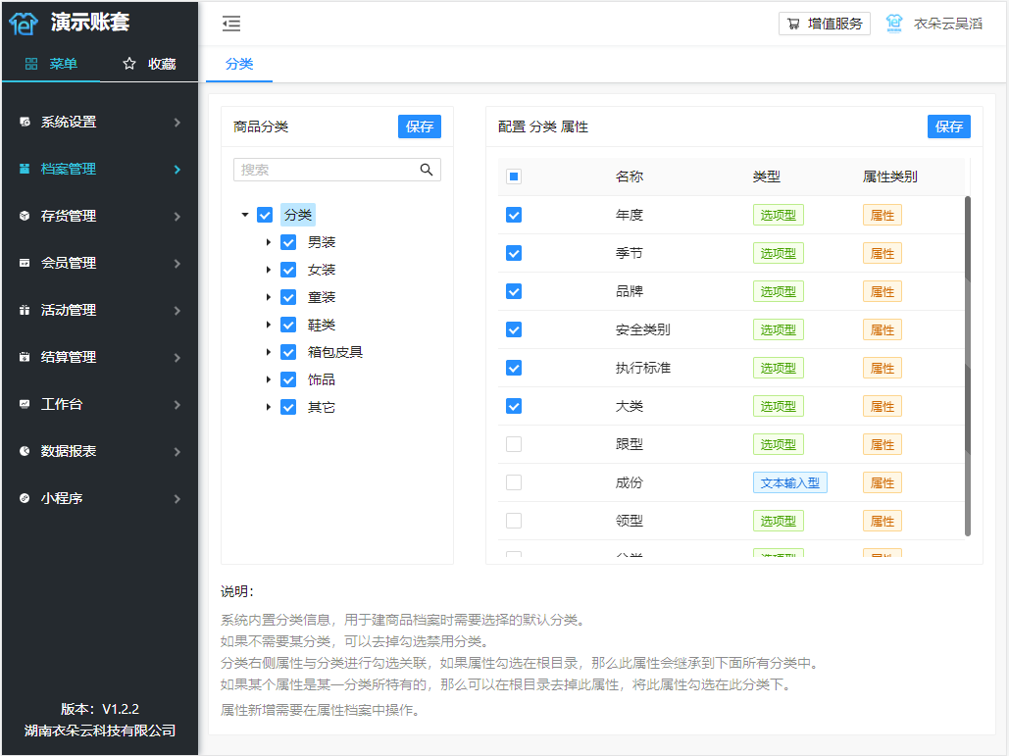Check the 跟型 attribute checkbox
Image resolution: width=1009 pixels, height=756 pixels.
[x=514, y=444]
